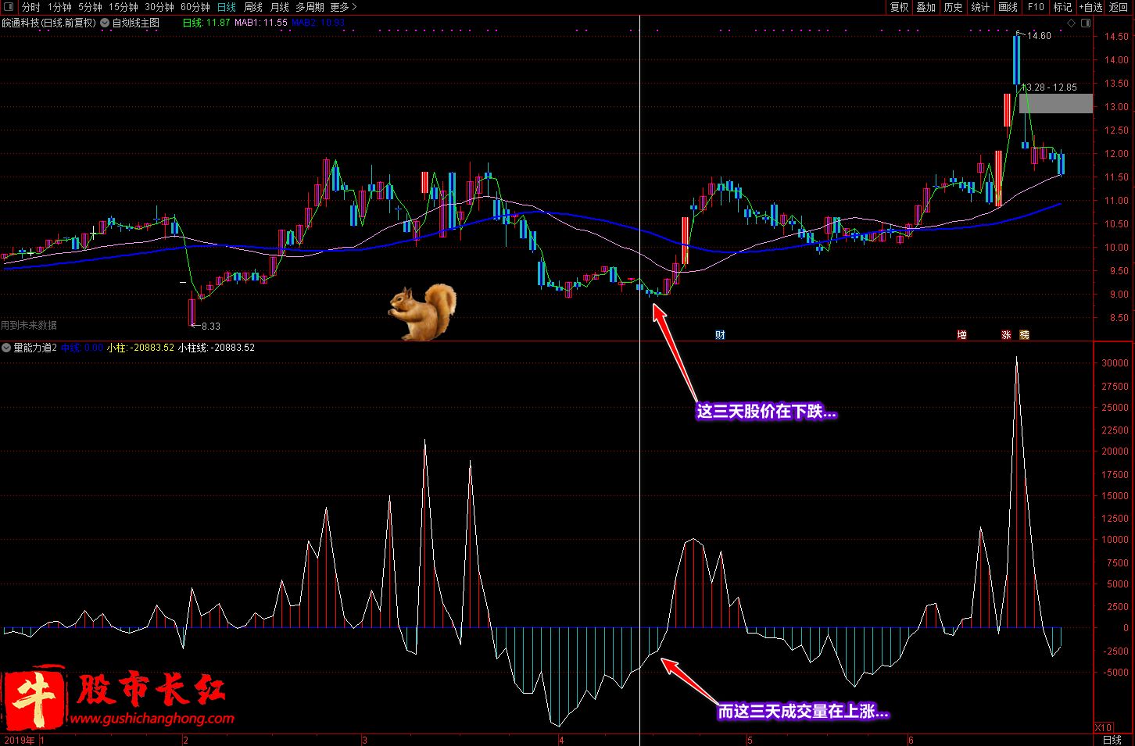1135x746 pixels.
Task: Click the 用到未来数据 notice text
Action: coord(29,326)
